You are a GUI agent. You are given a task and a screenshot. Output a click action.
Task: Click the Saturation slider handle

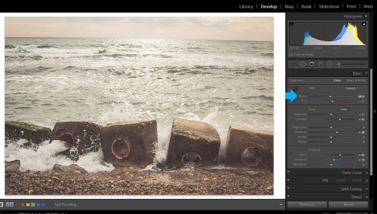click(x=331, y=165)
